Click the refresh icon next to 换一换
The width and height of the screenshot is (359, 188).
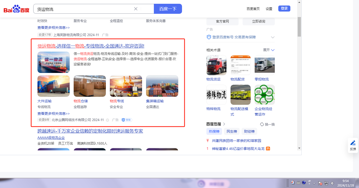[x=262, y=124]
